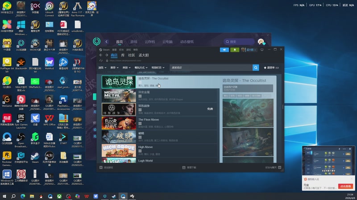Screen dimensions: 357x200
Task: Open the Morbid Metal game row
Action: 159,96
